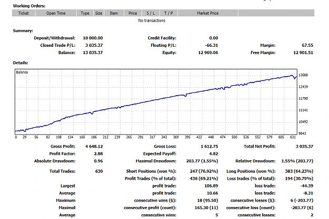Click the T / P column header
The height and width of the screenshot is (219, 329).
pyautogui.click(x=168, y=13)
